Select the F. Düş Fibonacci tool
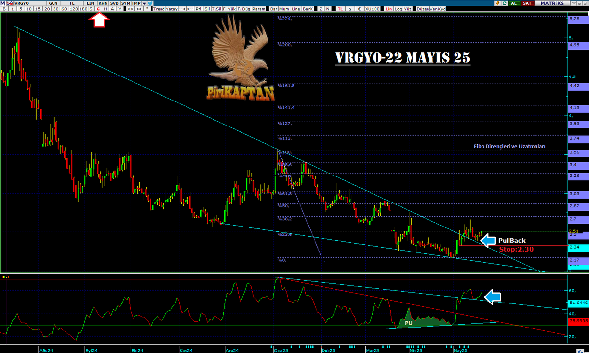 (243, 9)
